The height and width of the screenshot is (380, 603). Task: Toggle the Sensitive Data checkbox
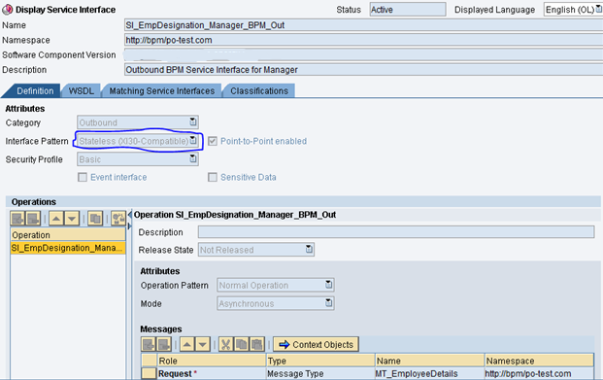point(213,177)
